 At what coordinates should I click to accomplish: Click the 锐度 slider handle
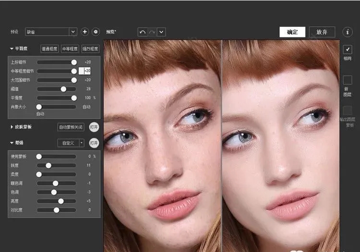pos(48,165)
